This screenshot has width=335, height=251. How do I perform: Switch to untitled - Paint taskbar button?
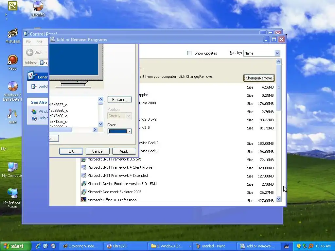(215, 246)
